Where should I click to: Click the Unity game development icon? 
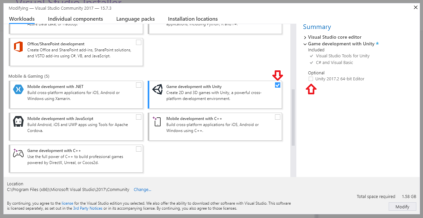click(157, 90)
